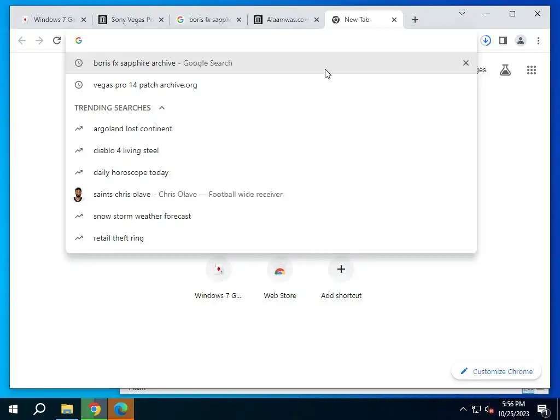The image size is (560, 420).
Task: Choose 'snow storm weather forecast' trending search
Action: coord(271,216)
